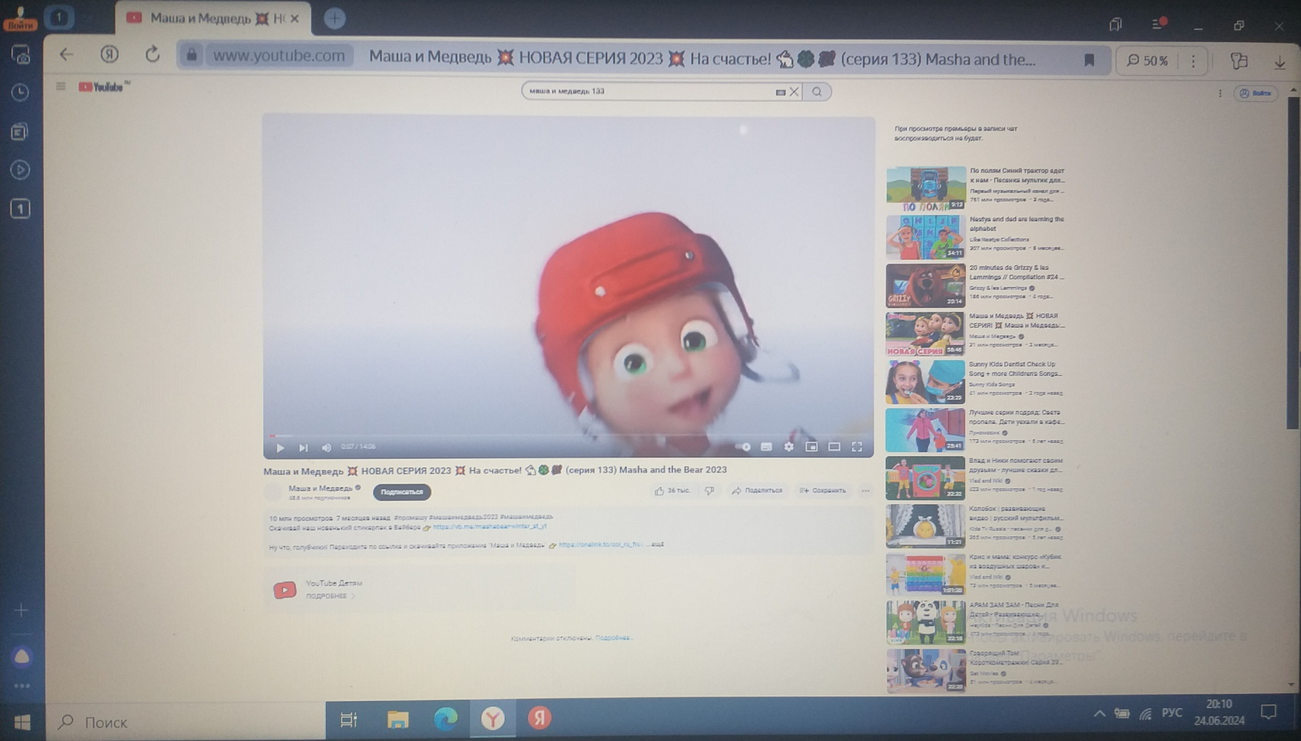Open По полям Синий трактор video thumbnail

[x=926, y=189]
